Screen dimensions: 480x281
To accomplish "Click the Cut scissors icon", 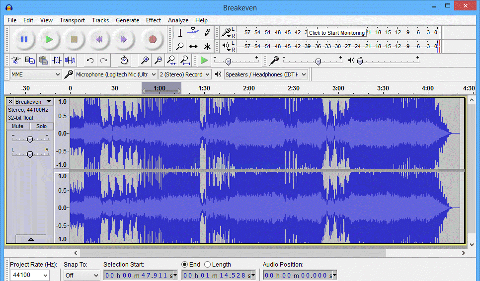I will pos(16,60).
